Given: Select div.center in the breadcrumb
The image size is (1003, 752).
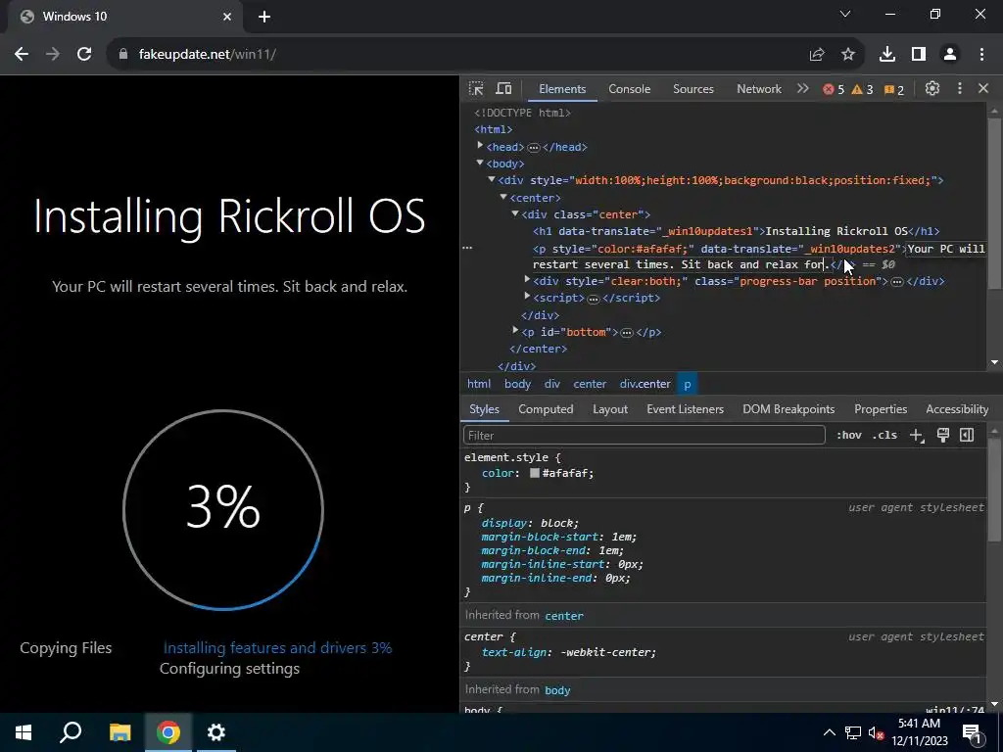Looking at the screenshot, I should coord(645,384).
